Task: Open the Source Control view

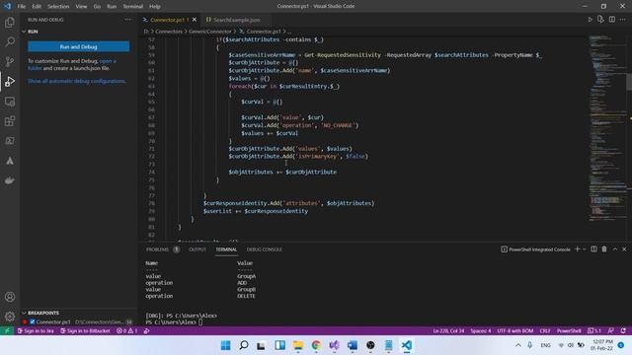Action: click(10, 61)
